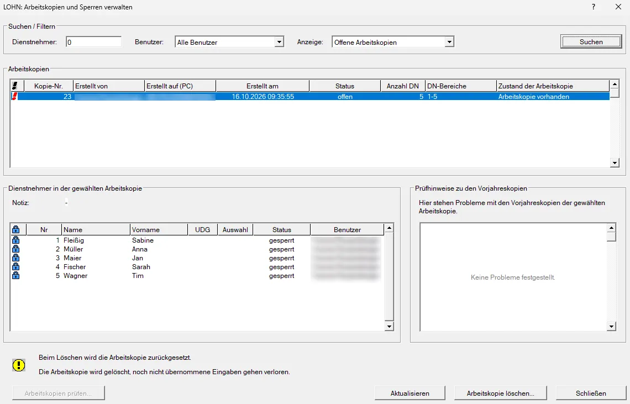
Task: Click the scroll down arrow of Arbeitskopien list
Action: 615,163
